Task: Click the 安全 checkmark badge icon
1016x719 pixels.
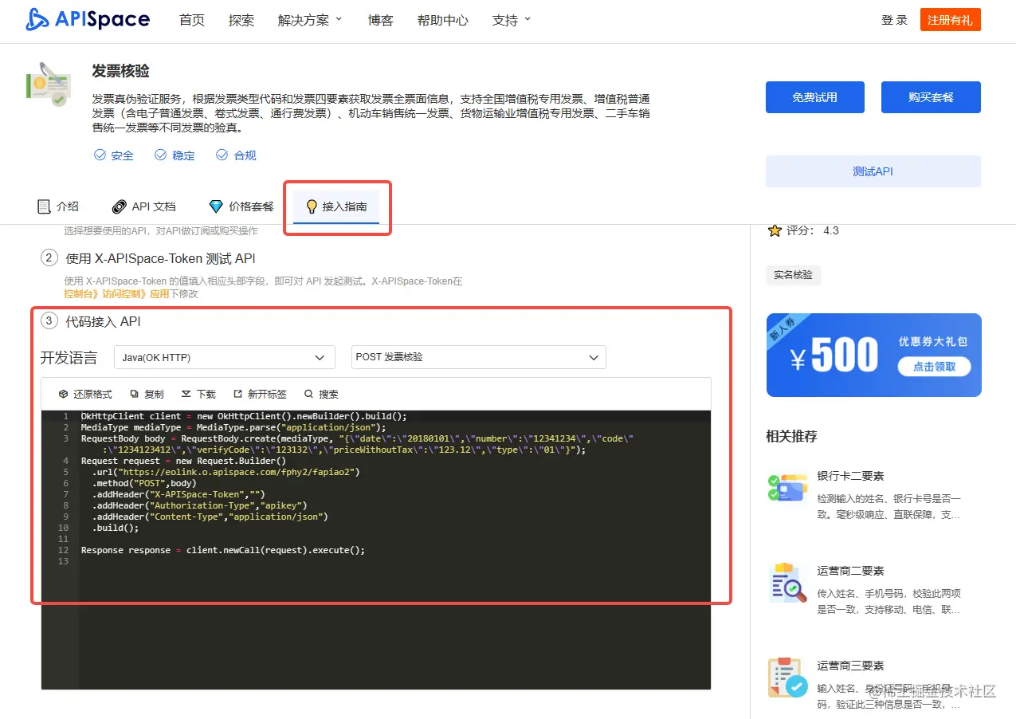Action: pyautogui.click(x=100, y=155)
